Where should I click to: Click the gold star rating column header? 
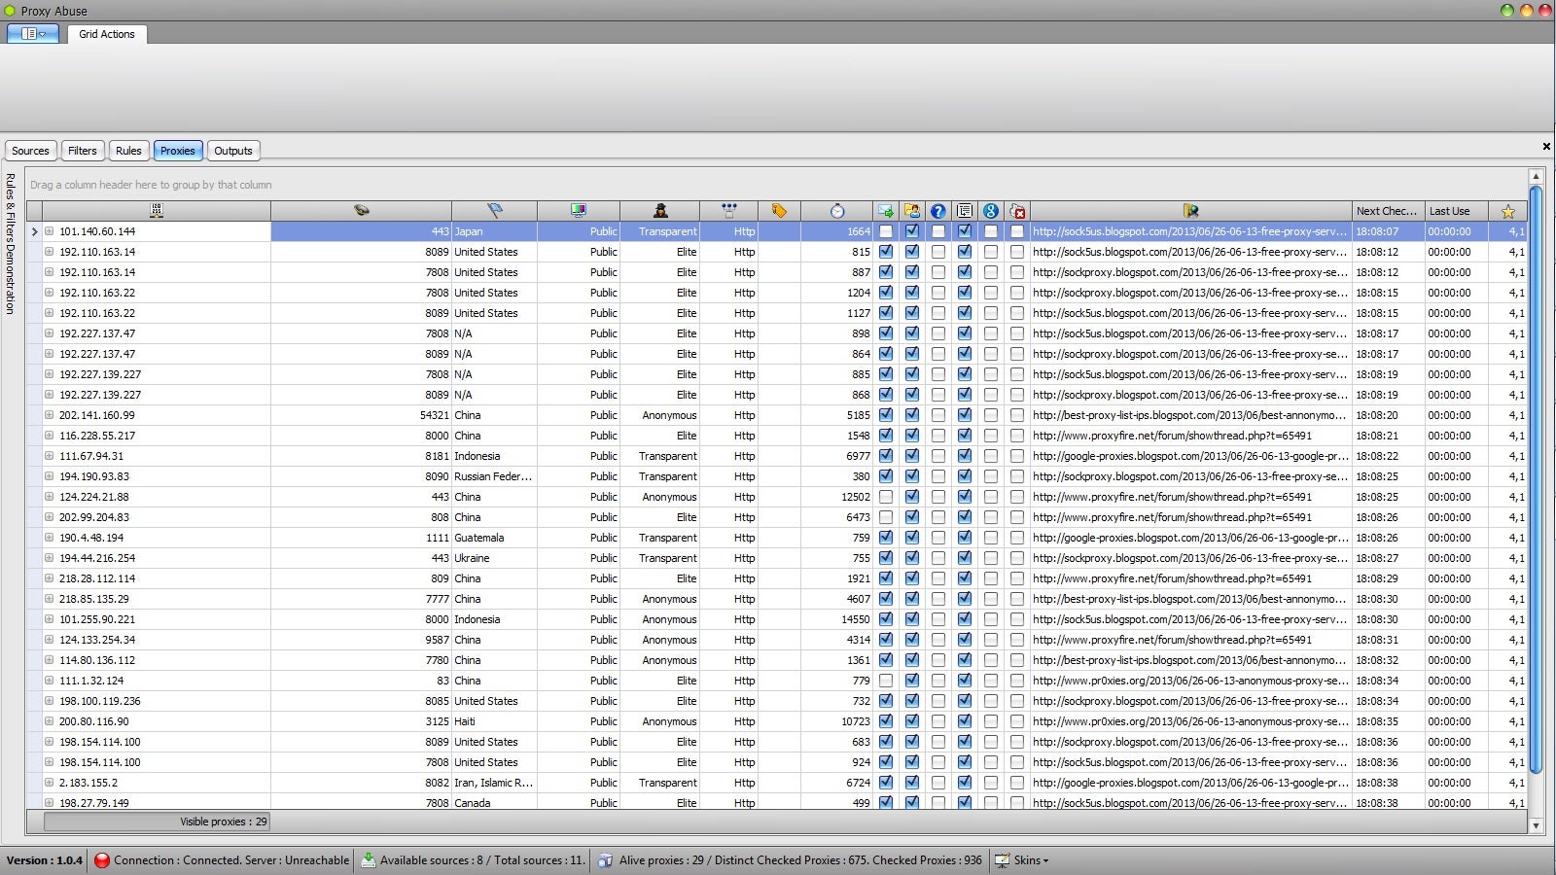pyautogui.click(x=1507, y=211)
